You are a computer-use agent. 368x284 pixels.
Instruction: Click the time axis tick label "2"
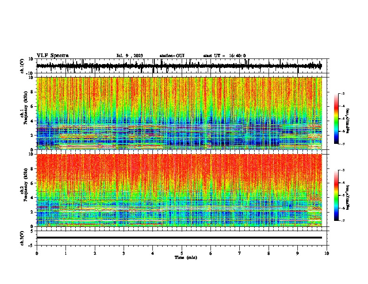95,253
